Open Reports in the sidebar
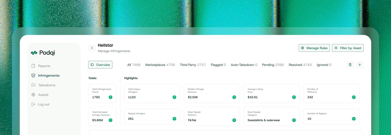The image size is (391, 135). 44,66
